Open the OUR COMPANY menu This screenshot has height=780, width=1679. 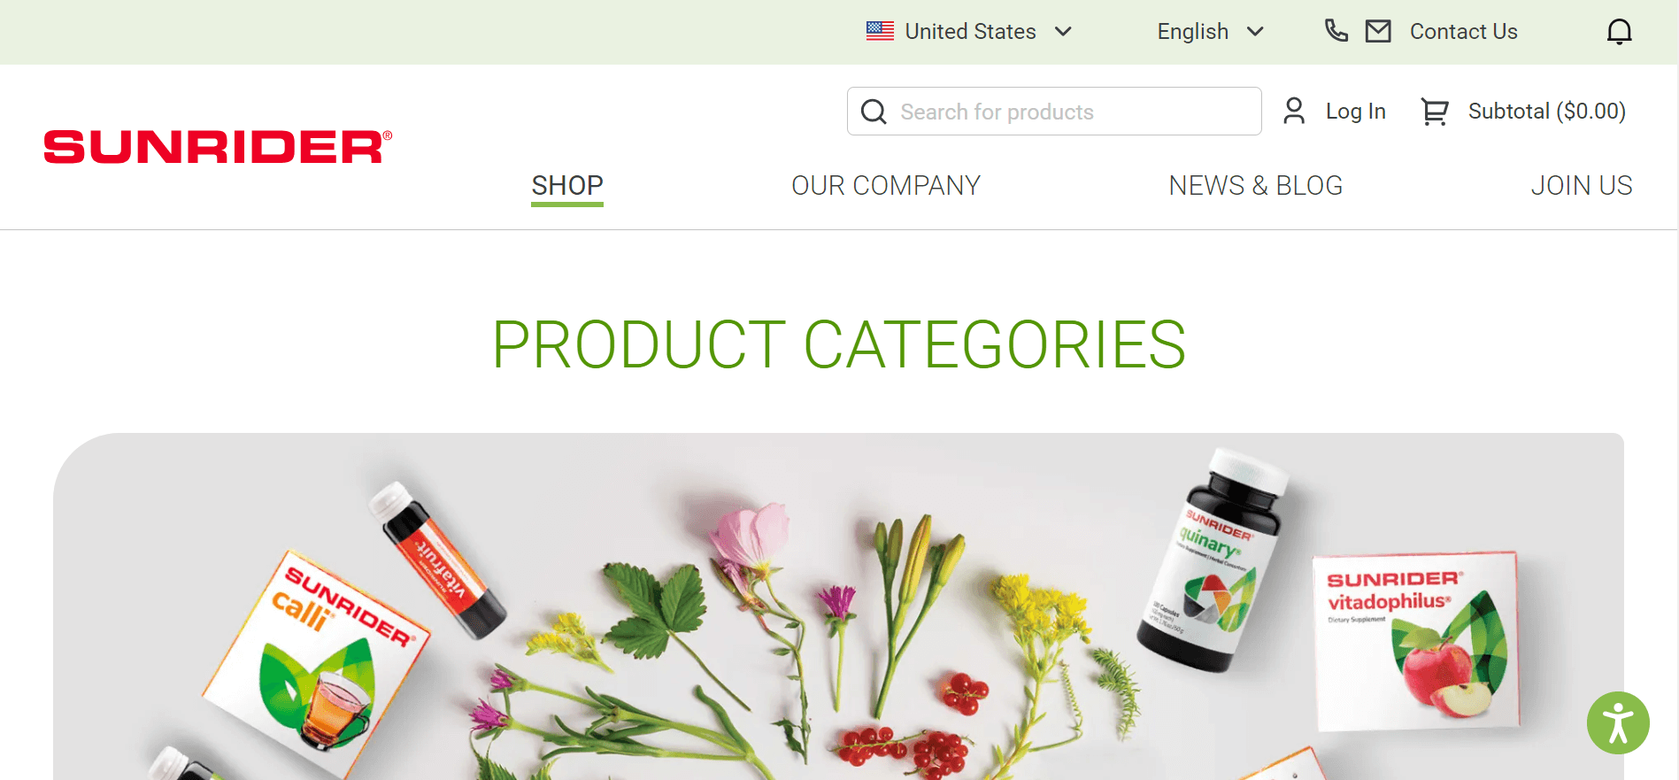(x=886, y=186)
